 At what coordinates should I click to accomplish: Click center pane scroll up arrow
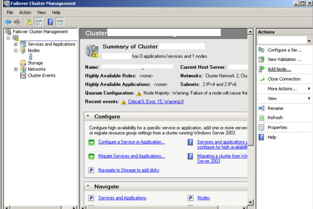click(x=250, y=32)
